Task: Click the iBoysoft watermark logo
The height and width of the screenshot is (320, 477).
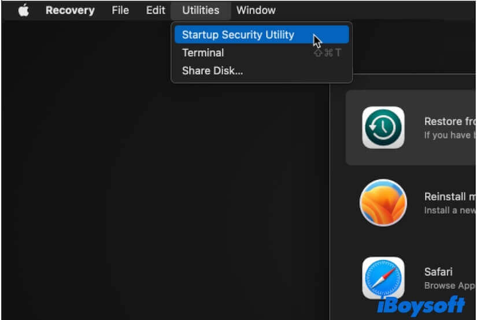Action: 421,306
